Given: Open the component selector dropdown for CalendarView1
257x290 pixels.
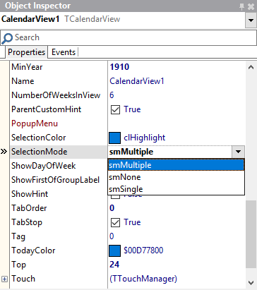Looking at the screenshot, I should [251, 20].
